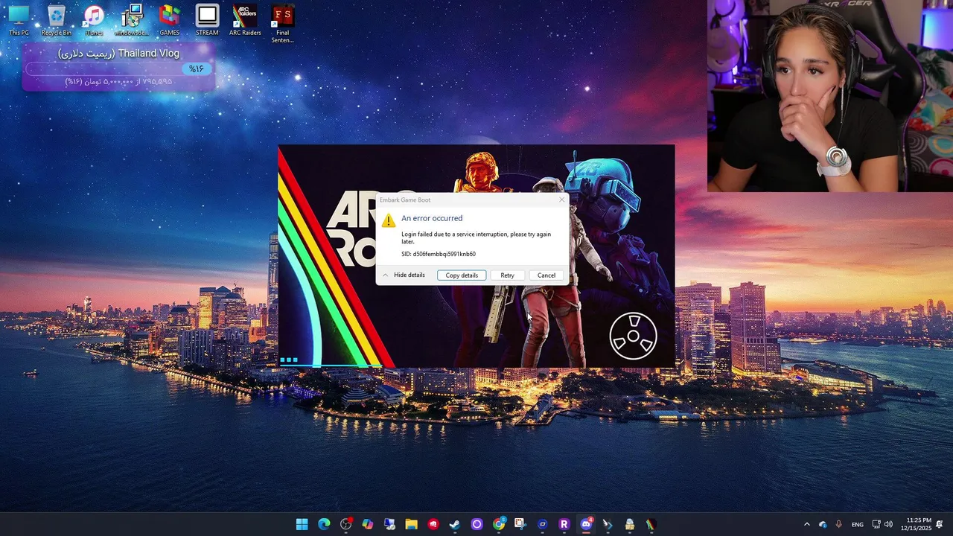The image size is (953, 536).
Task: Open Riot Client red taskbar icon
Action: 433,524
